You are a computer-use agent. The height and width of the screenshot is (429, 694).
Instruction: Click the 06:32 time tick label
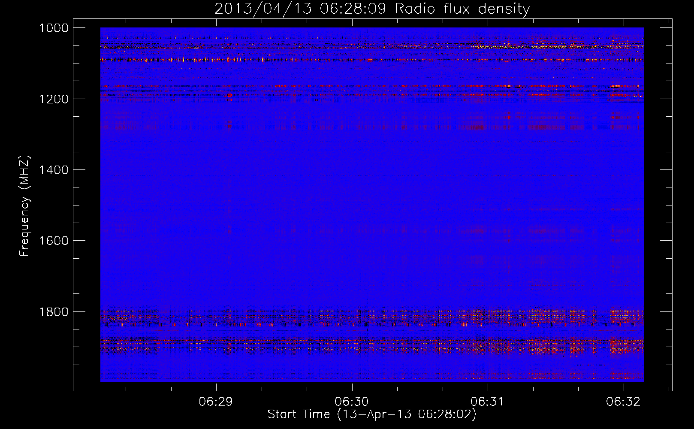click(x=623, y=402)
